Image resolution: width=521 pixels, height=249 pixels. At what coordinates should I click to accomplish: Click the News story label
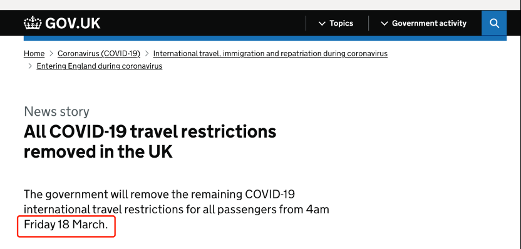coord(56,111)
